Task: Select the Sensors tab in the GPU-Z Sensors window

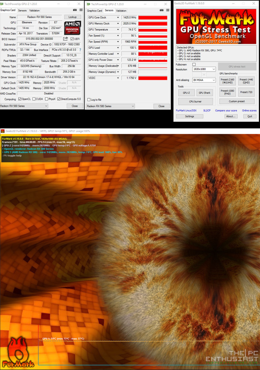Action: click(x=109, y=10)
